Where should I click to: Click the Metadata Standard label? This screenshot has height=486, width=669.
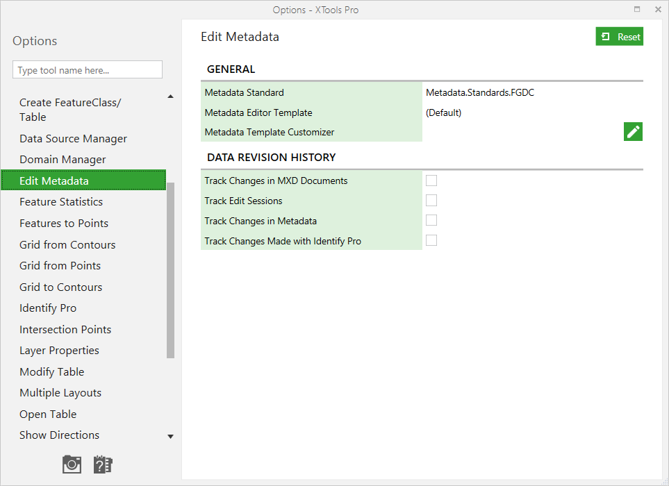click(x=244, y=92)
